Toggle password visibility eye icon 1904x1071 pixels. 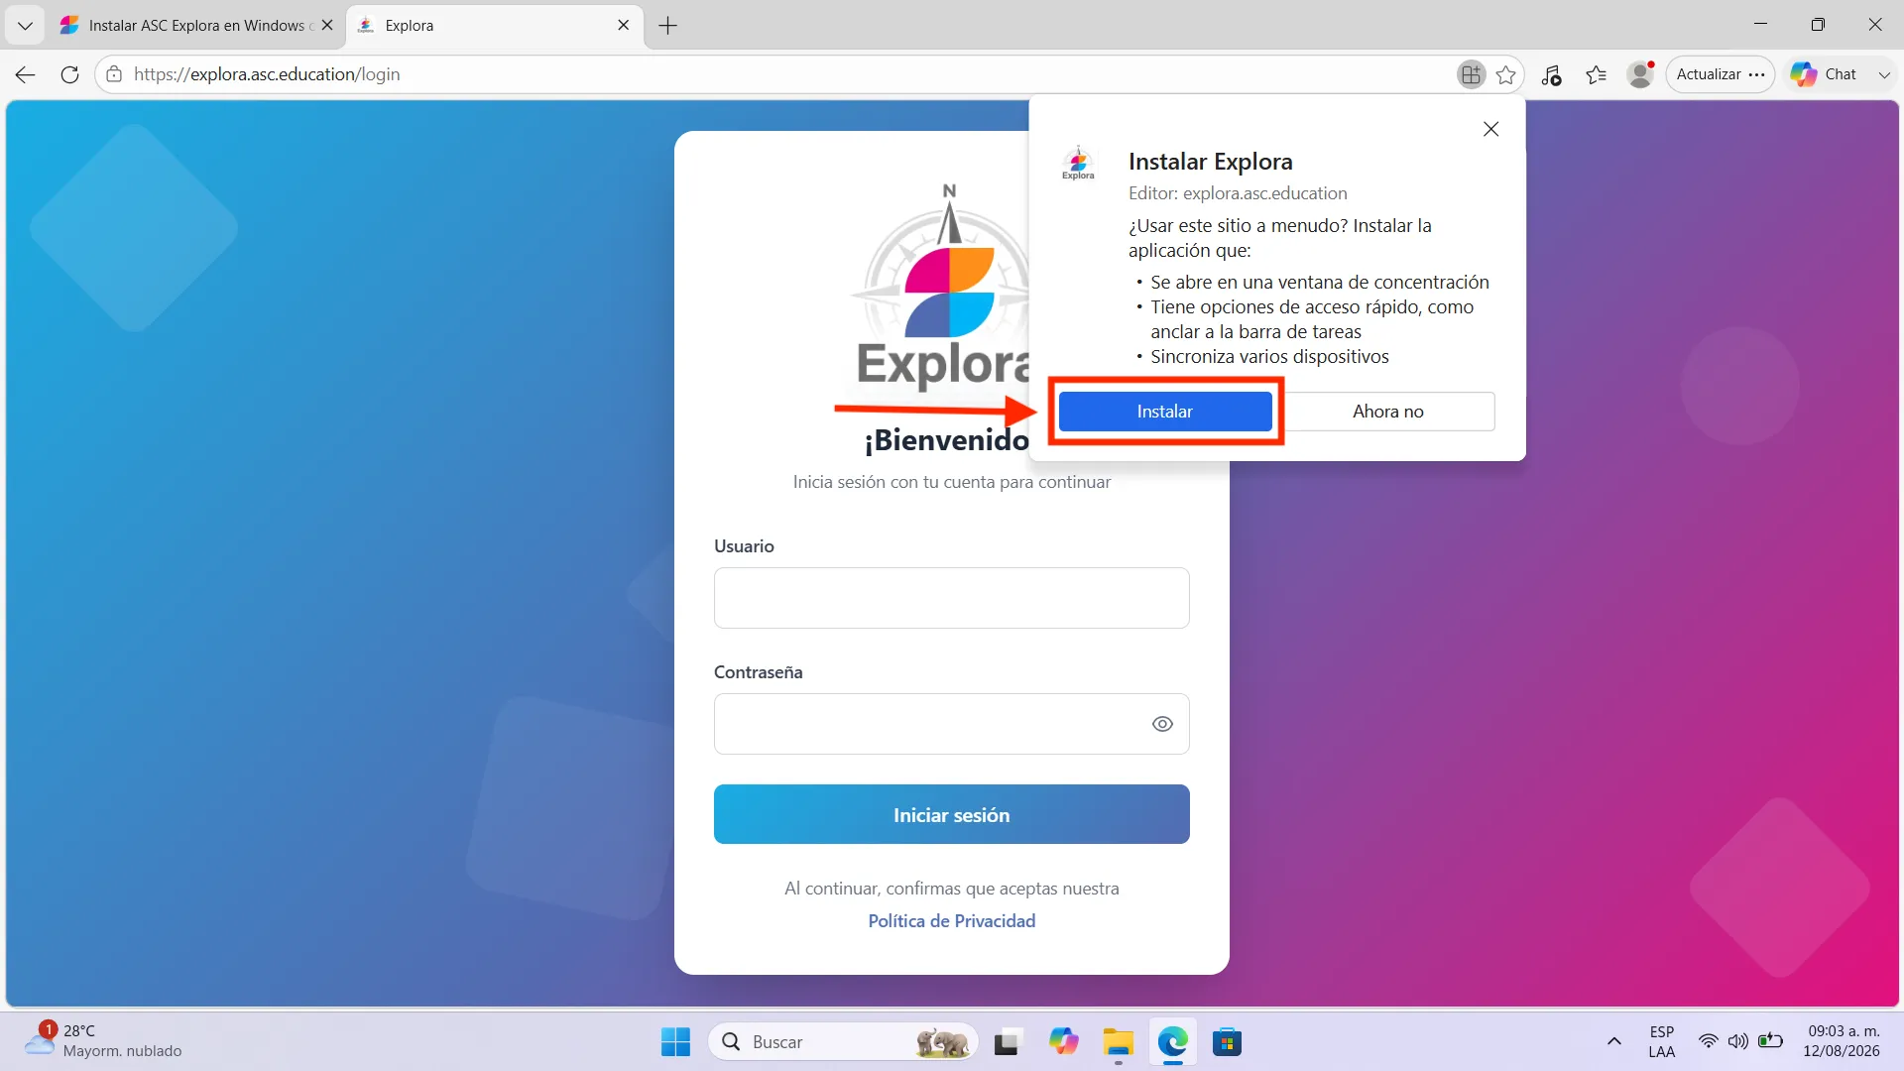(1162, 724)
